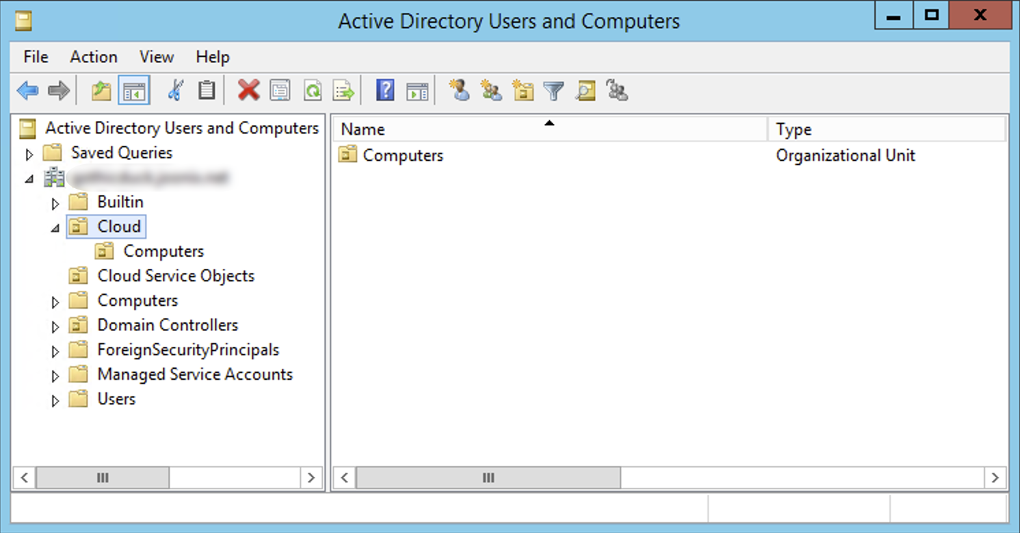Collapse the Cloud tree node

(x=55, y=228)
